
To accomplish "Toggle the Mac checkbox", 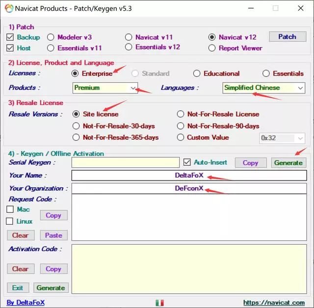I will pos(10,209).
